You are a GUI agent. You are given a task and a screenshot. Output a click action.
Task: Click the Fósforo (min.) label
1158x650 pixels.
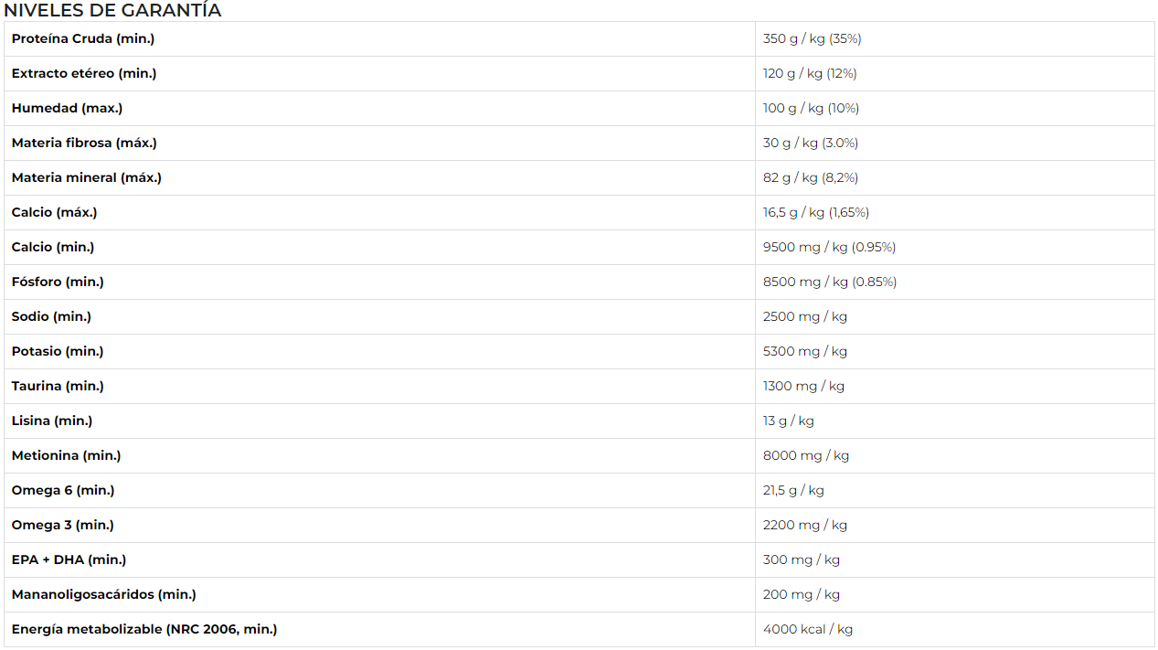coord(58,282)
